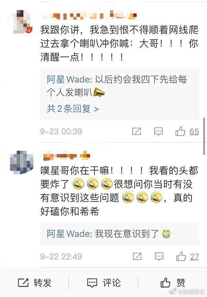Tap 转发 in the bottom bar
The height and width of the screenshot is (297, 207).
pyautogui.click(x=35, y=283)
